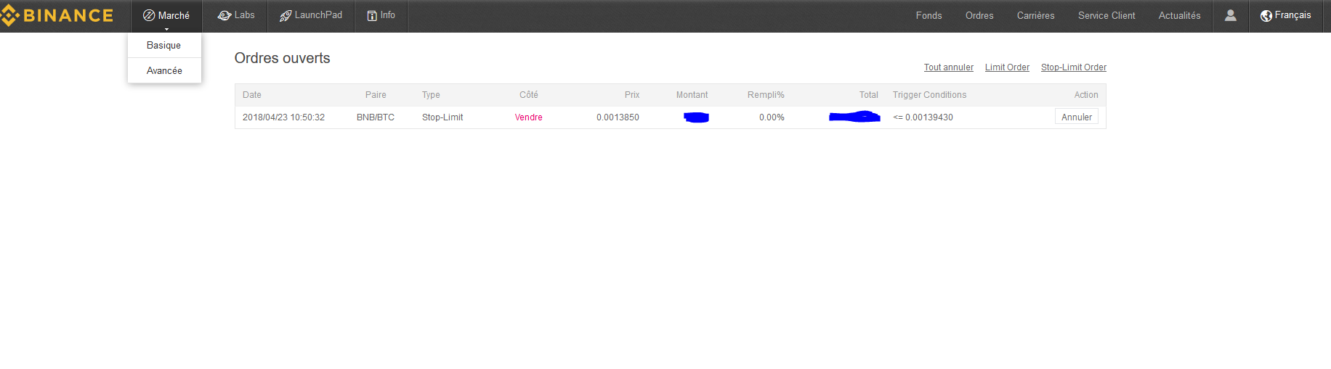Filter by Limit Order link
The height and width of the screenshot is (369, 1331).
1007,67
